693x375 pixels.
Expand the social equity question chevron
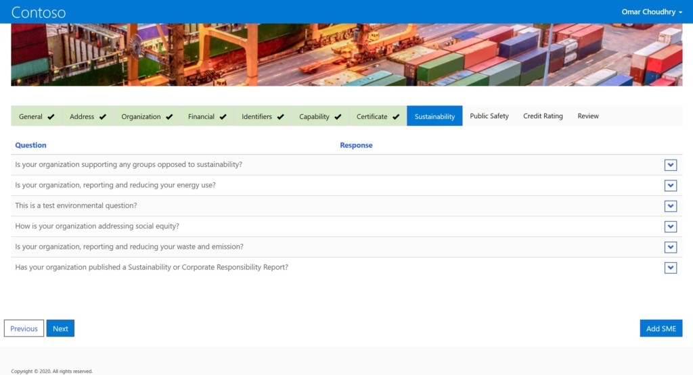click(670, 226)
